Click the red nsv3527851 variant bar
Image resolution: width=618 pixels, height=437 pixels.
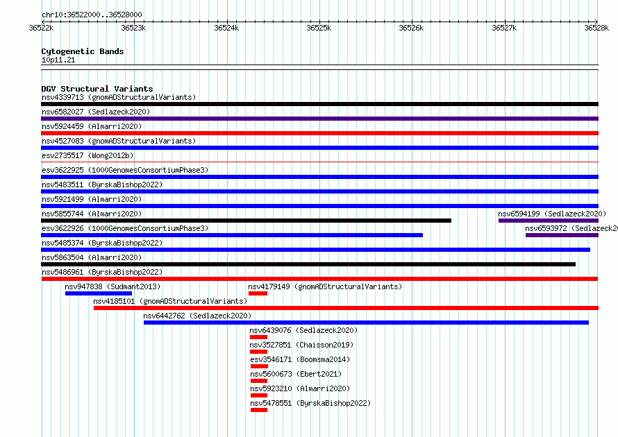(x=258, y=352)
